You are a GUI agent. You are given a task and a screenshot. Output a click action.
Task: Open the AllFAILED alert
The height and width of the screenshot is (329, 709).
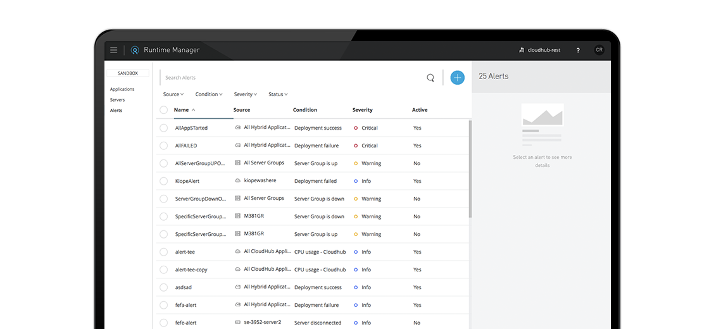pyautogui.click(x=186, y=146)
